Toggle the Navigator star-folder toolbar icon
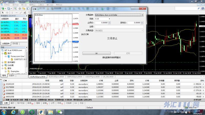The height and width of the screenshot is (115, 205). click(x=24, y=9)
